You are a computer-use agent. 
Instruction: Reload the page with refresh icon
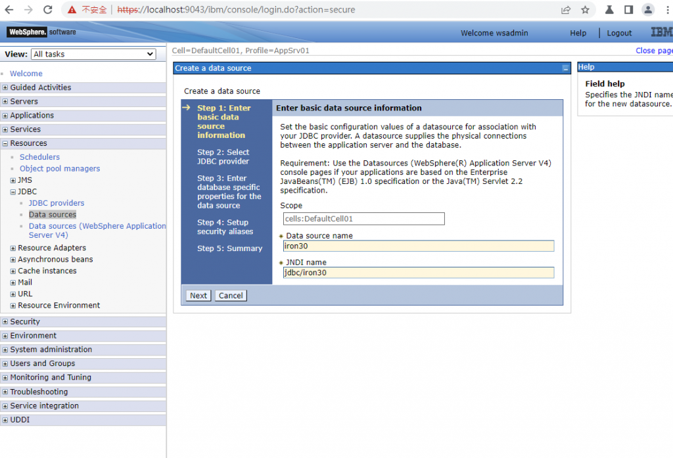coord(47,9)
